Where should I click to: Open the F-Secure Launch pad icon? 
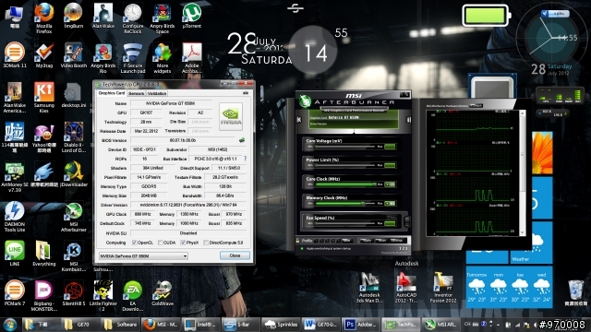(133, 58)
